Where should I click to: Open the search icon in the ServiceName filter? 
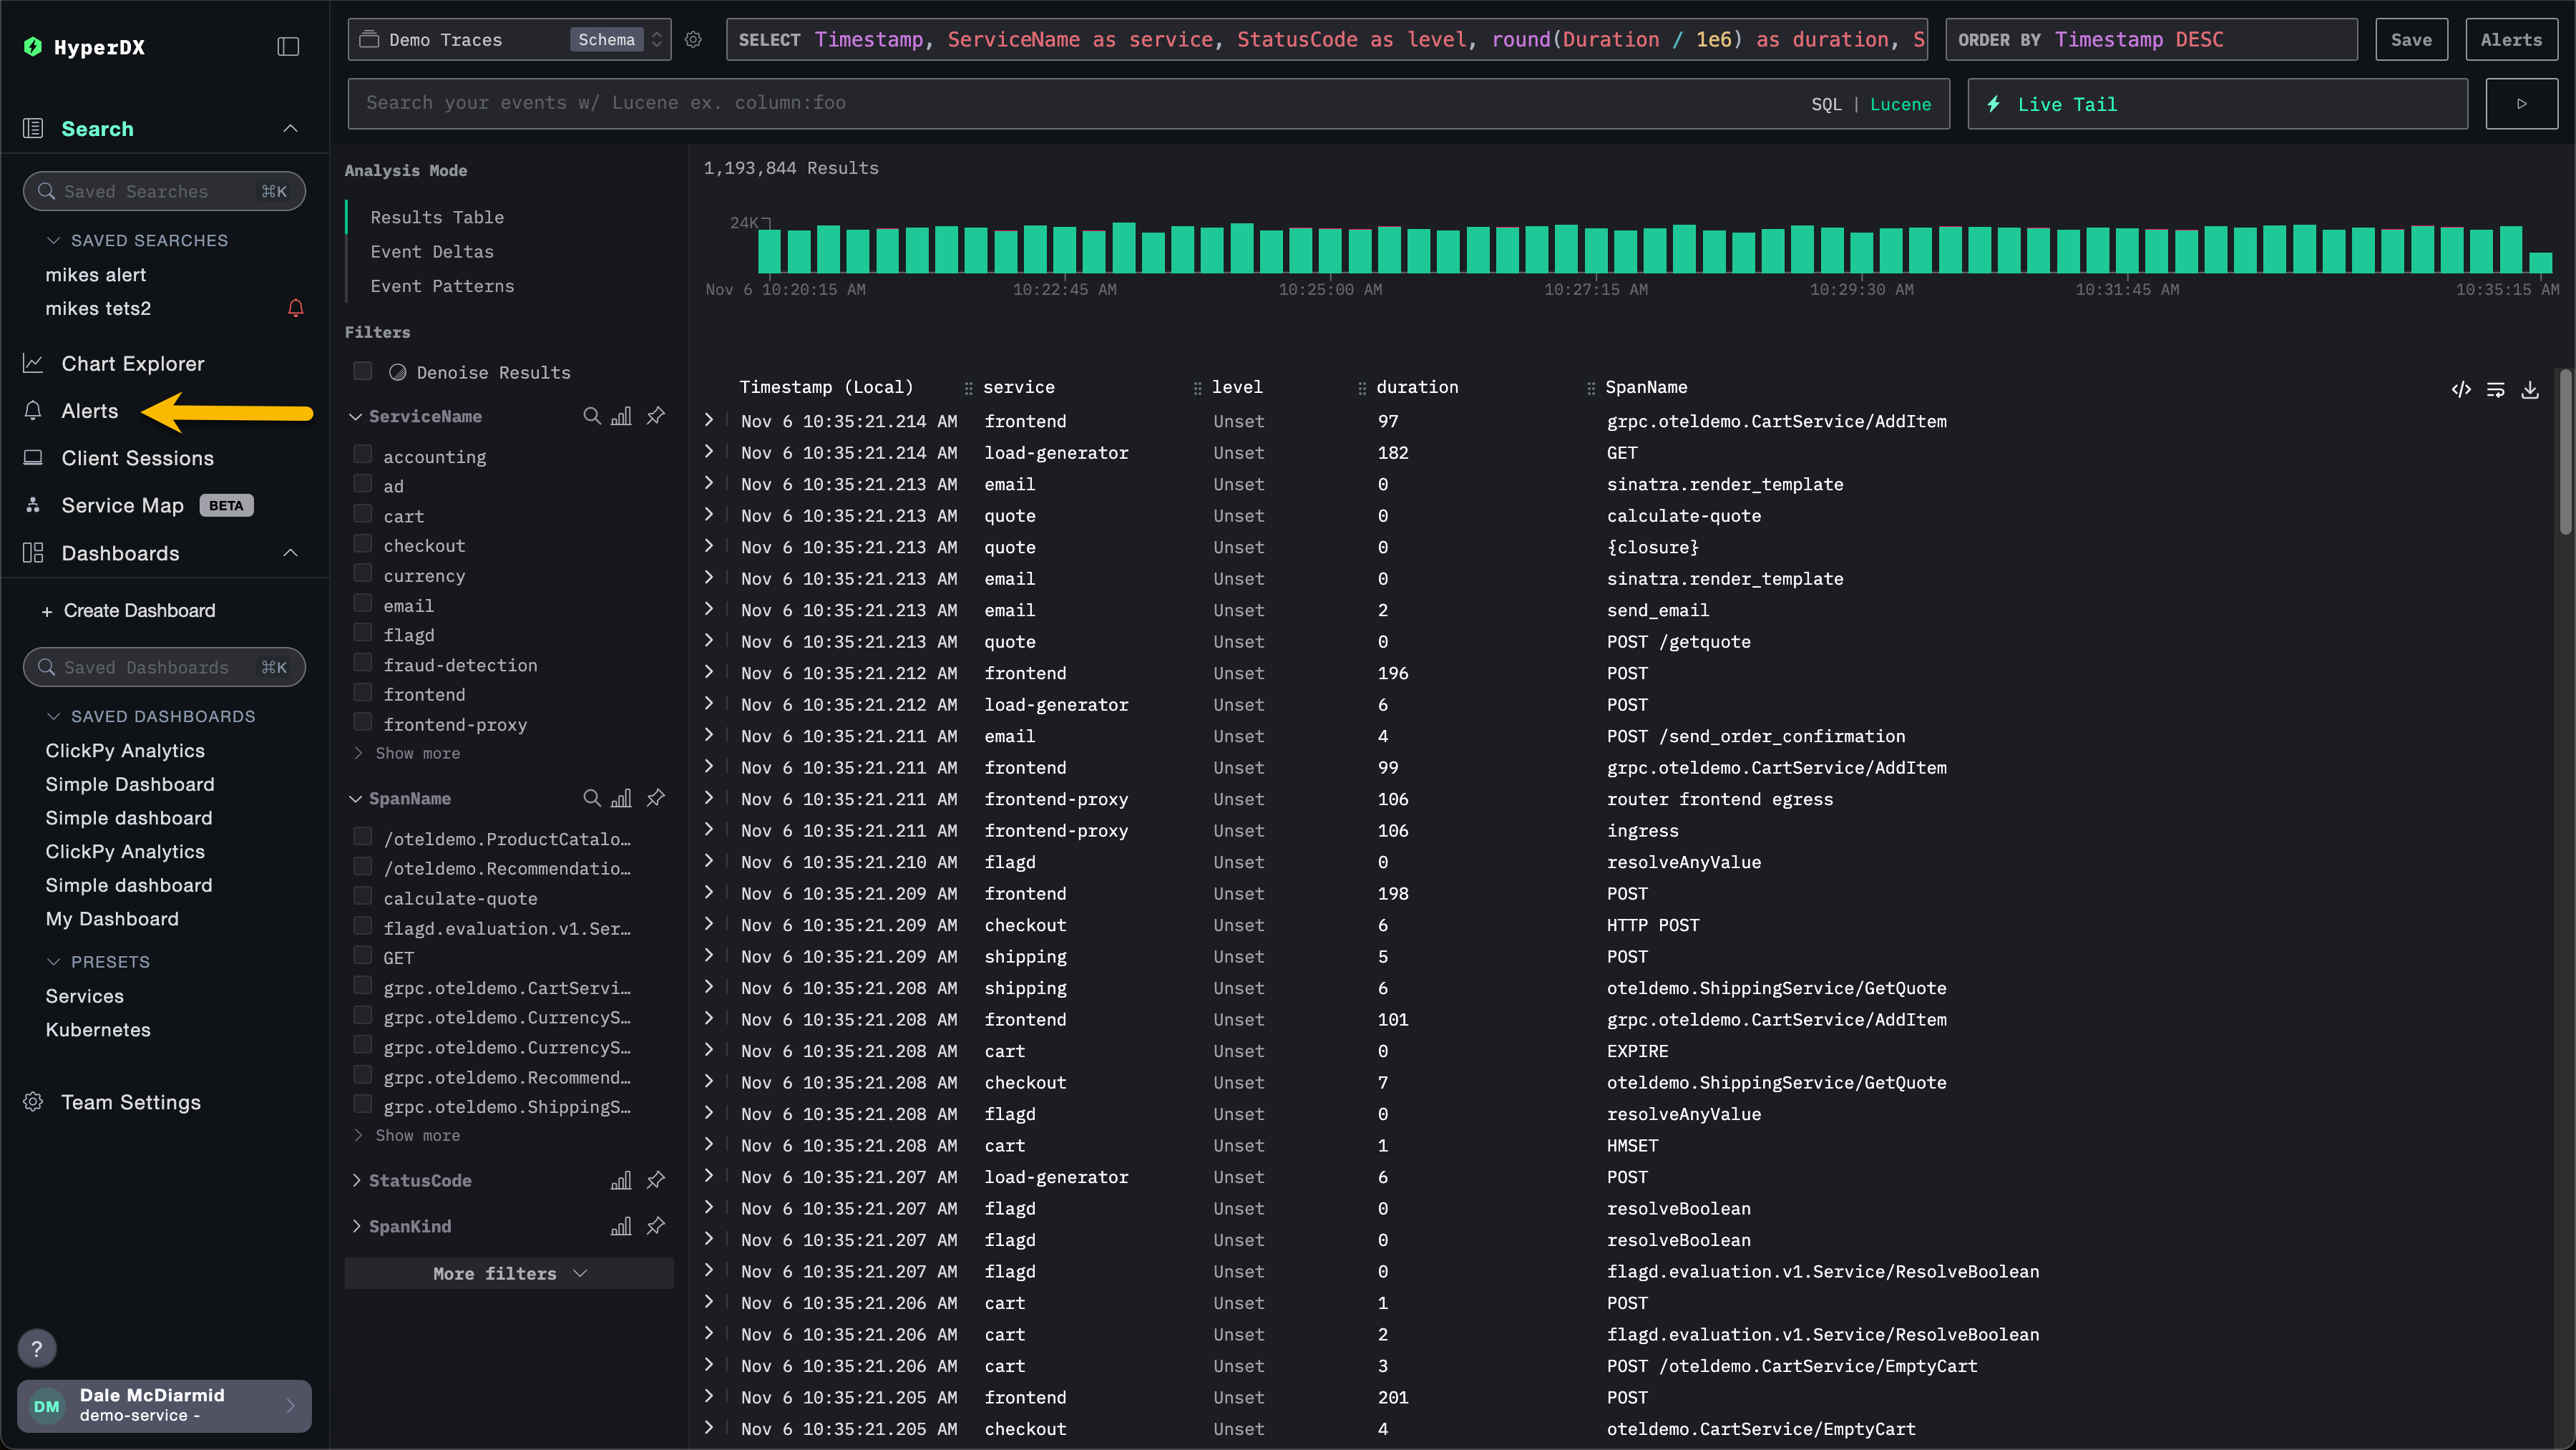(x=591, y=416)
